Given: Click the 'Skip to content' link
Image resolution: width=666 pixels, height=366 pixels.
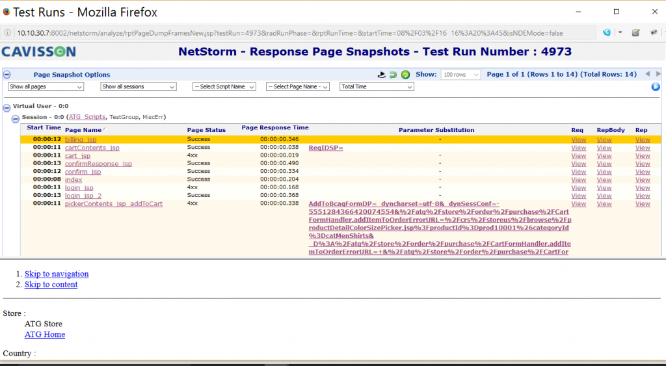Looking at the screenshot, I should tap(51, 285).
